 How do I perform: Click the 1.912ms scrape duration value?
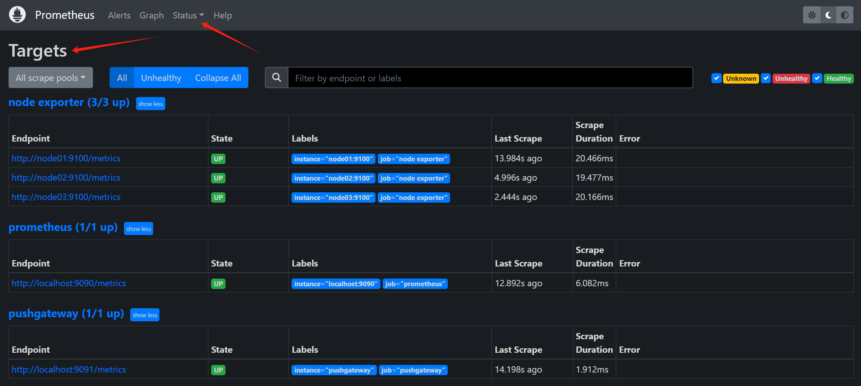(592, 369)
